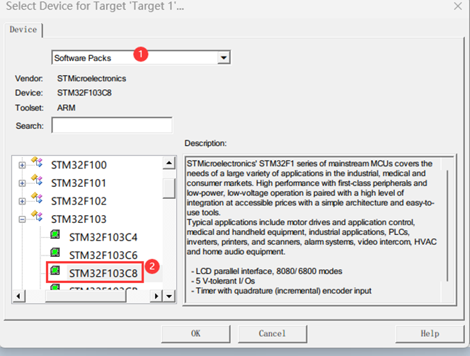Click device tree scroll left arrow

click(x=18, y=297)
